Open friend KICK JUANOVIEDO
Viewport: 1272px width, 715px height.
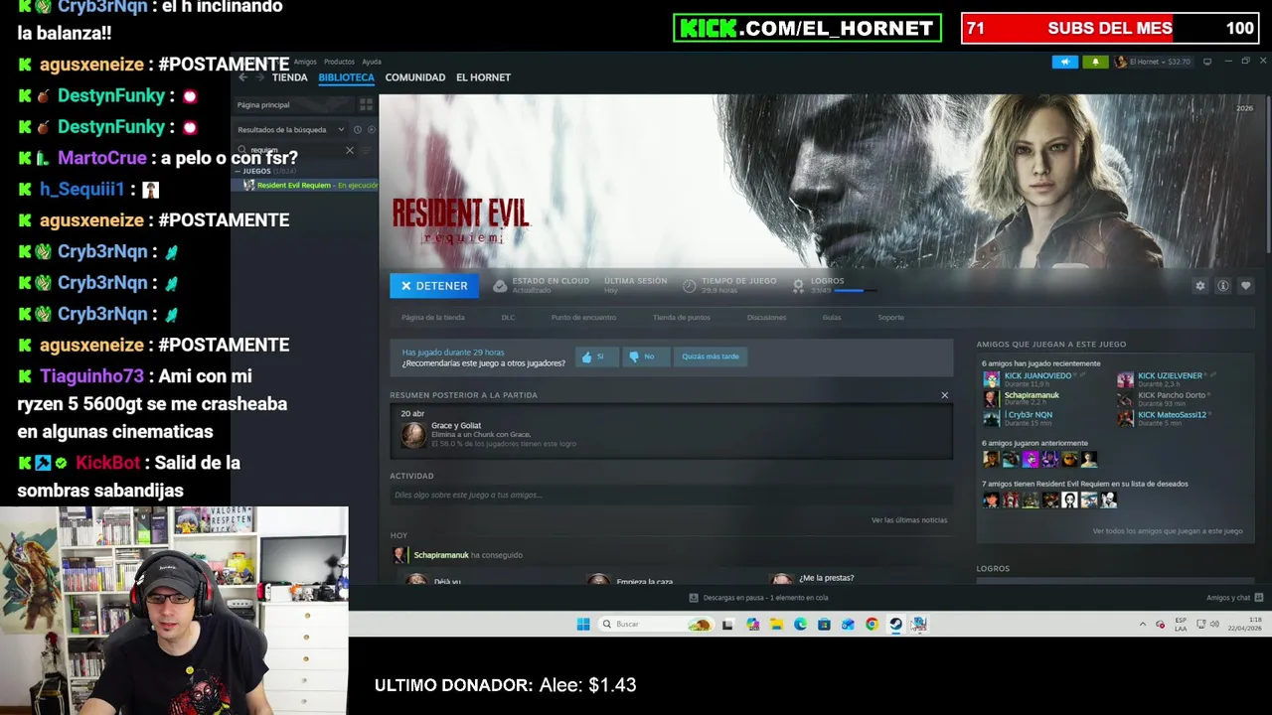coord(1037,375)
